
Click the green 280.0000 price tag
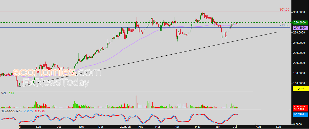(300, 23)
